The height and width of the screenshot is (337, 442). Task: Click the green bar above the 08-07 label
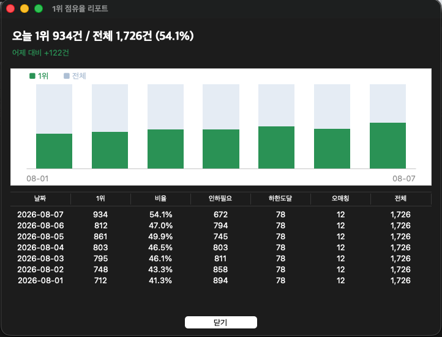click(388, 145)
